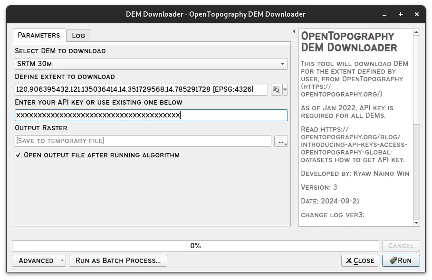Image resolution: width=432 pixels, height=280 pixels.
Task: Click the API key input field
Action: coord(152,115)
